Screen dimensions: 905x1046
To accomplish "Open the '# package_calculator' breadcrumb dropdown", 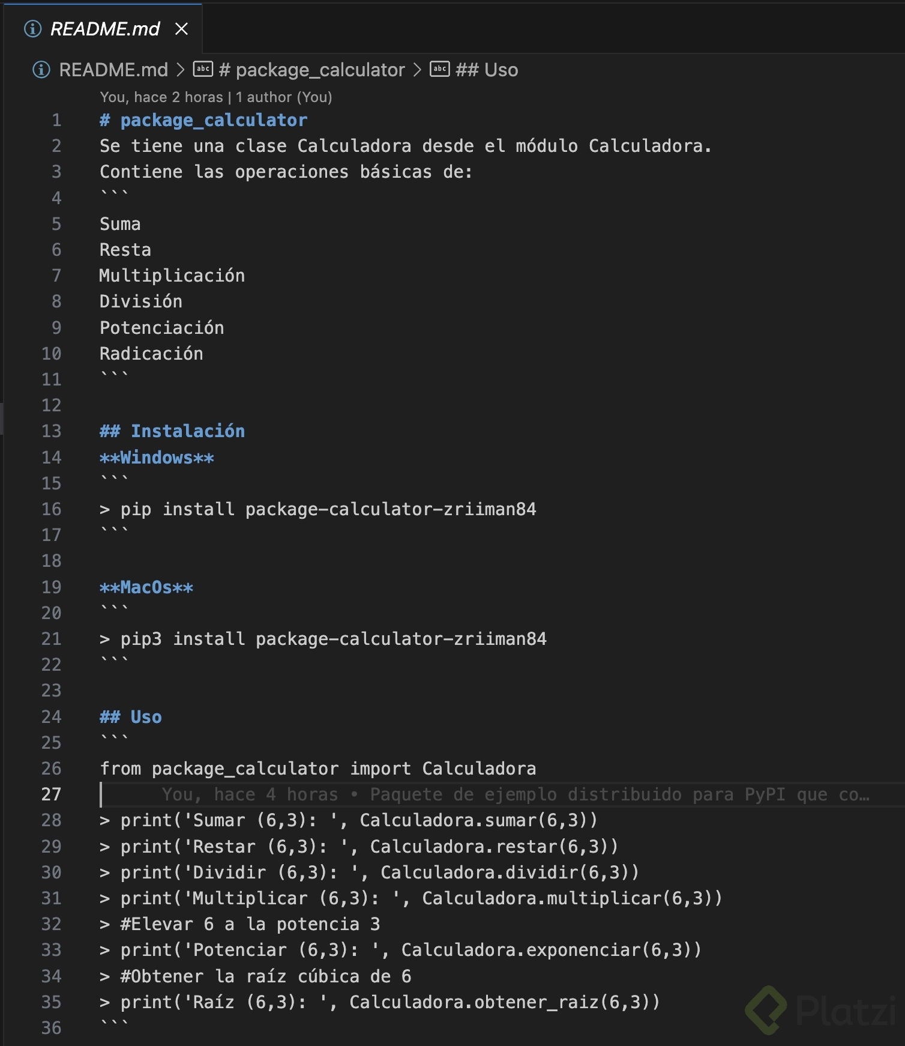I will 312,70.
